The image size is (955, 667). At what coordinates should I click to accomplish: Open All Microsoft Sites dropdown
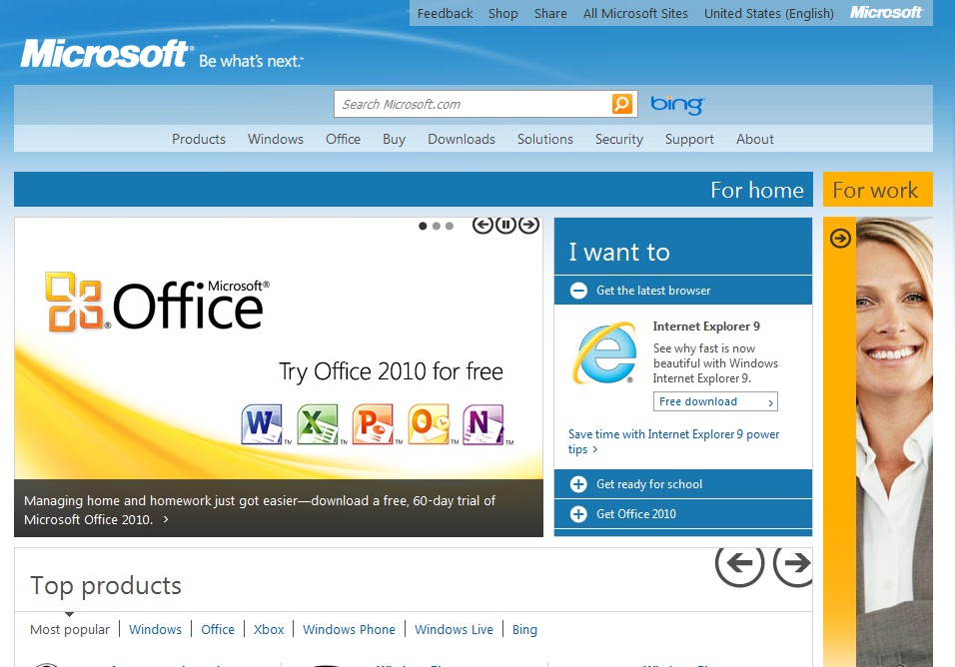636,13
